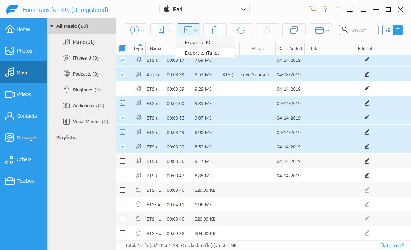Image resolution: width=411 pixels, height=250 pixels.
Task: Open the Videos sidebar tab
Action: (x=23, y=94)
